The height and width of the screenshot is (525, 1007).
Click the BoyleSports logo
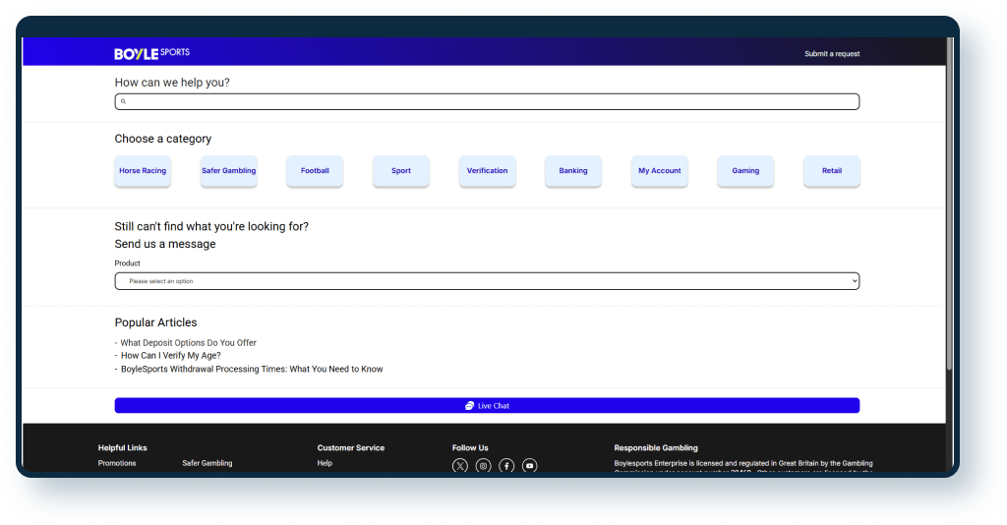(151, 53)
